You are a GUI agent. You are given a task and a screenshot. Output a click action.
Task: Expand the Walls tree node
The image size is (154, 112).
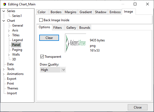(9, 55)
